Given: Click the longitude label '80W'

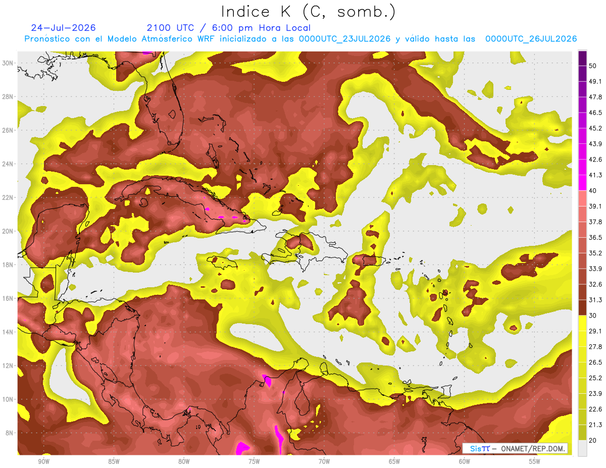Looking at the screenshot, I should pyautogui.click(x=184, y=462).
